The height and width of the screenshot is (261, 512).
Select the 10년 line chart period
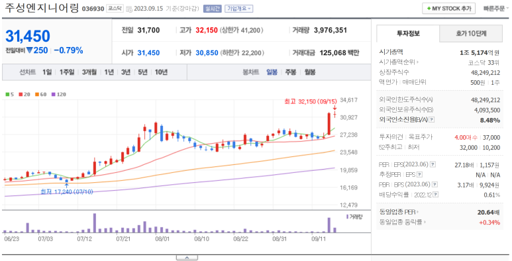coord(161,72)
